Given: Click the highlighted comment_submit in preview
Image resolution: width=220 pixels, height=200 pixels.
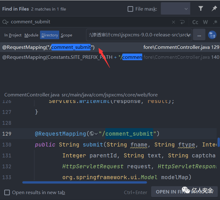Looking at the screenshot, I should [x=129, y=134].
